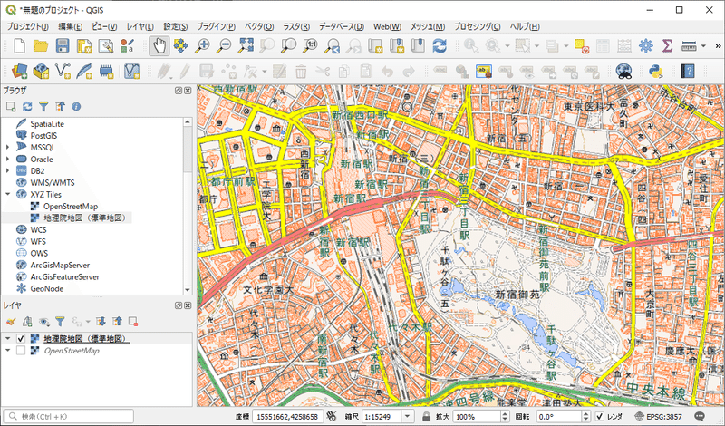Open the プラグイン(P) menu
The height and width of the screenshot is (426, 725).
(216, 26)
